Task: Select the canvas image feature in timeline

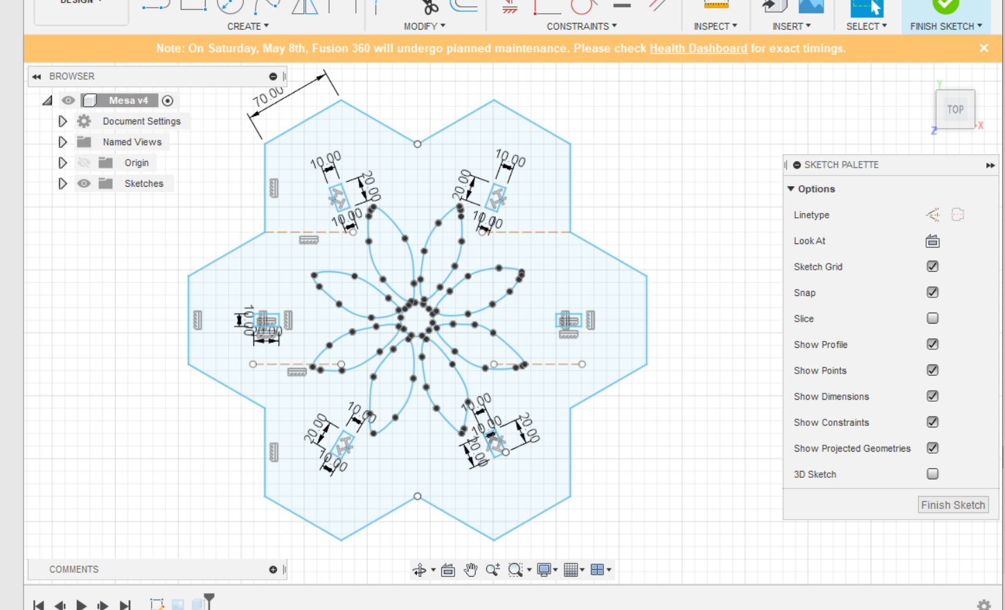Action: pyautogui.click(x=178, y=604)
